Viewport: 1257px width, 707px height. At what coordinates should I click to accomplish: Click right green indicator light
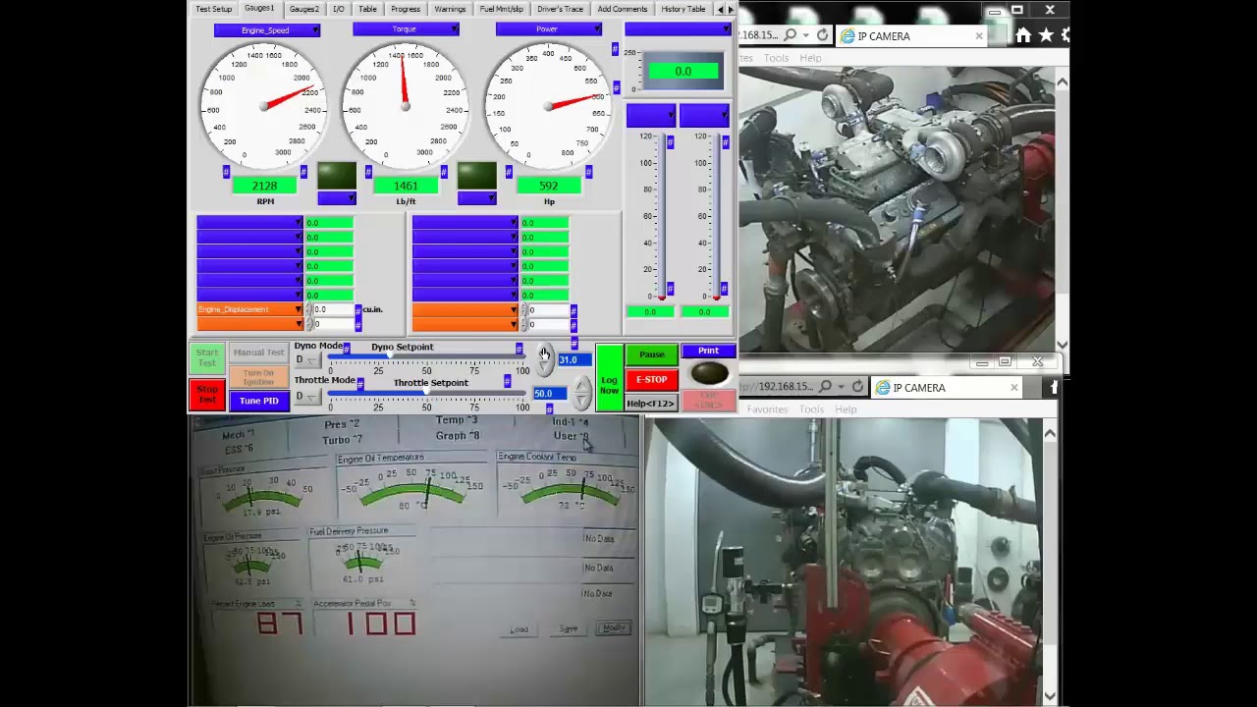[477, 176]
